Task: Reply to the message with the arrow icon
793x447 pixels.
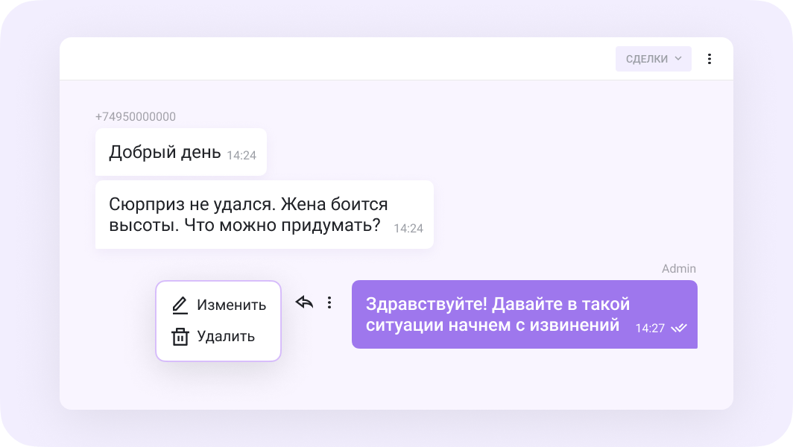Action: 304,302
